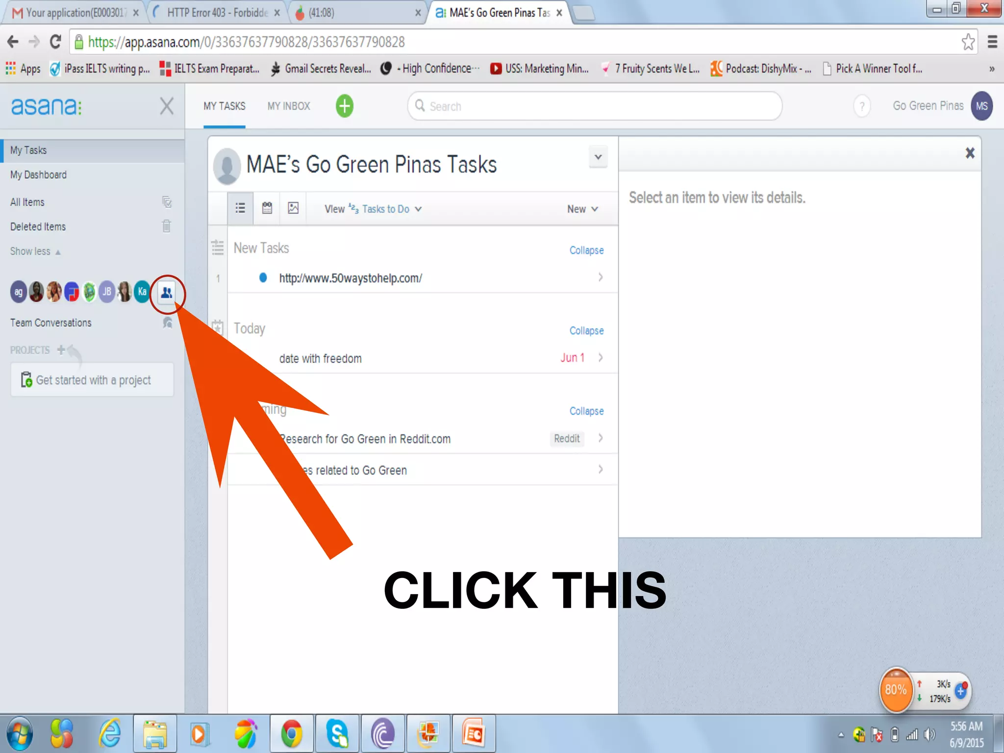Add a project with the PROJECTS plus icon

click(61, 350)
